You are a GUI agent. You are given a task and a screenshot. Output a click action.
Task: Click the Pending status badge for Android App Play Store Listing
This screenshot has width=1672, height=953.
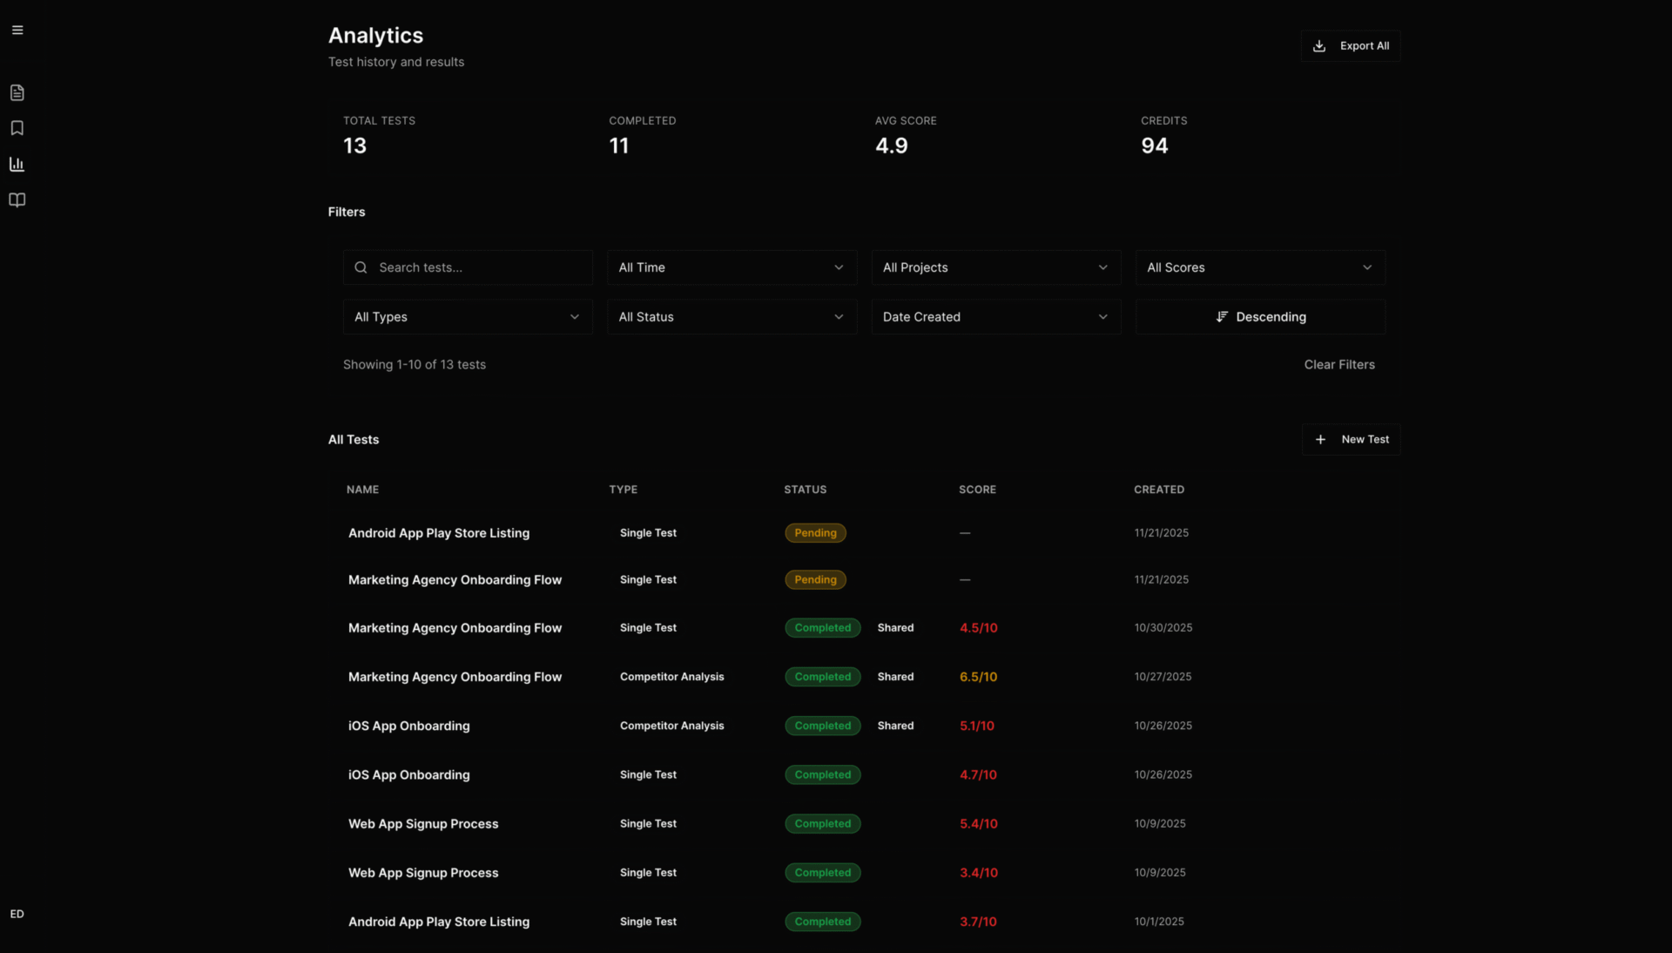[815, 532]
